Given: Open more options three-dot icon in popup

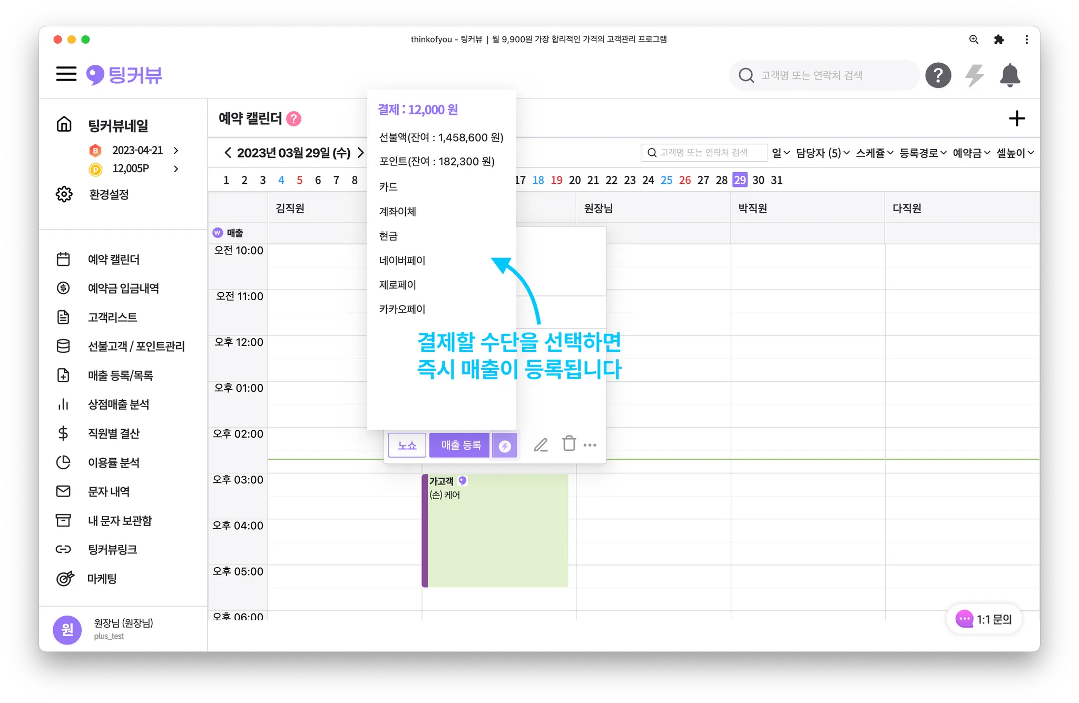Looking at the screenshot, I should point(590,445).
